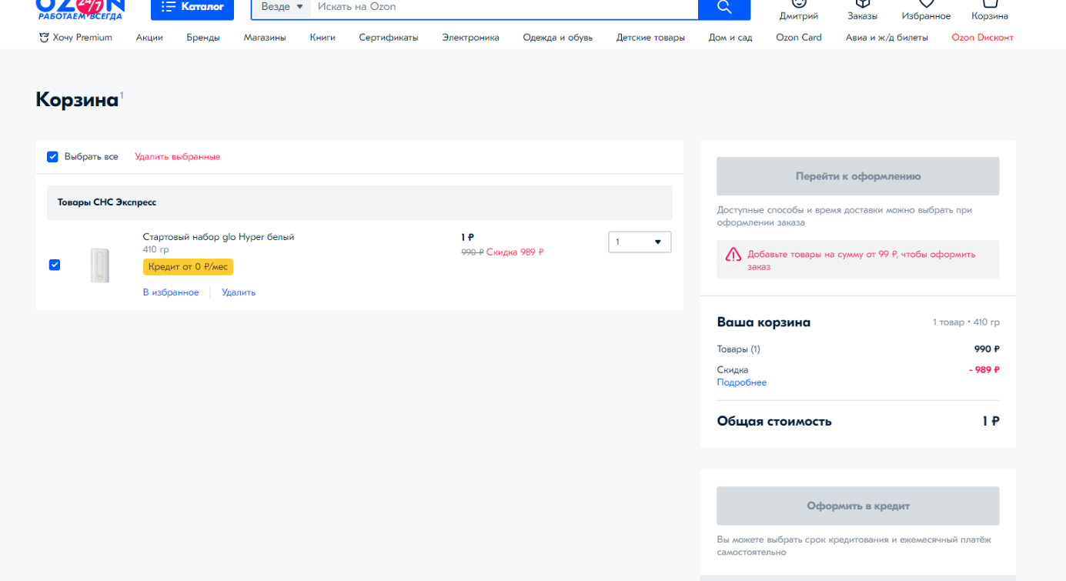
Task: Open the Бренды menu item
Action: pyautogui.click(x=203, y=38)
